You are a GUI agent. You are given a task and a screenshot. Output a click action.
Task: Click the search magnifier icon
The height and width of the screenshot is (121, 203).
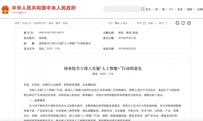tap(143, 9)
